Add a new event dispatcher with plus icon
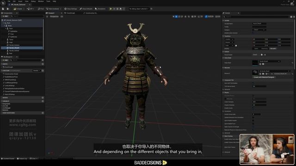Viewport: 296px width, 166px height. coord(43,113)
